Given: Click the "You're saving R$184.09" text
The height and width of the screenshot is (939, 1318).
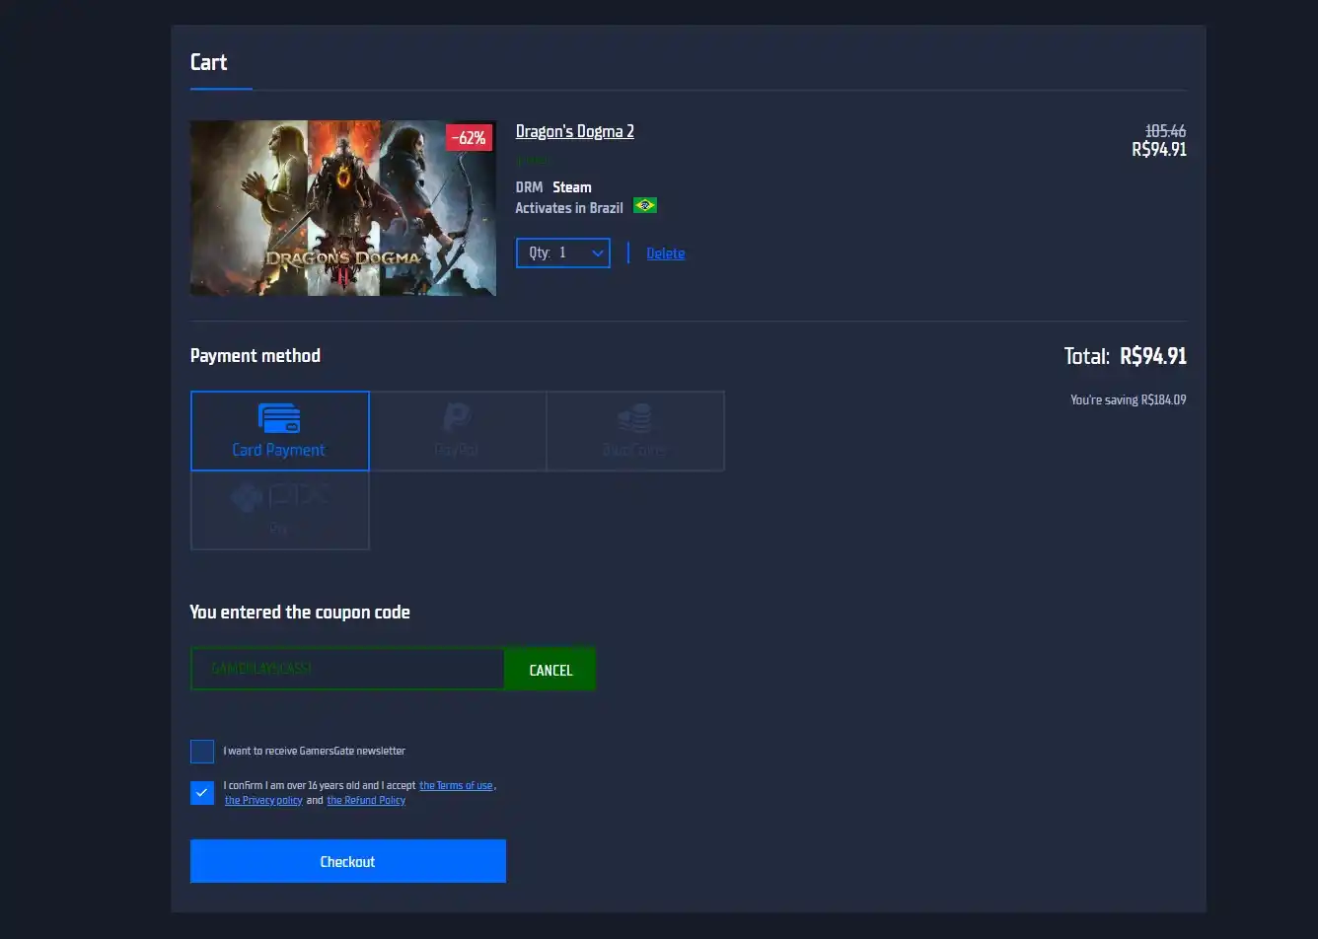Looking at the screenshot, I should 1129,400.
